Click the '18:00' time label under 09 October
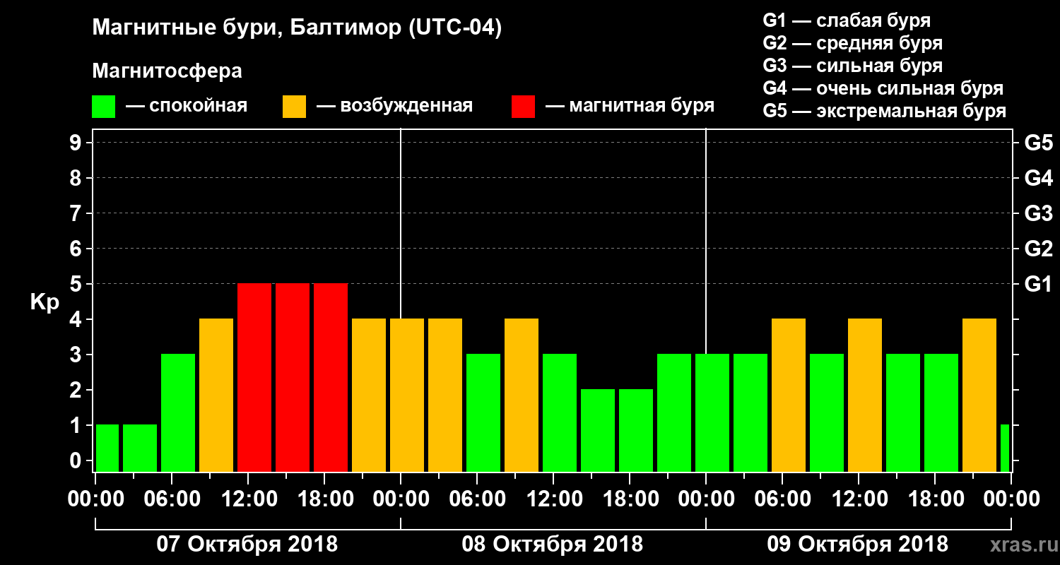The width and height of the screenshot is (1060, 565). [935, 499]
